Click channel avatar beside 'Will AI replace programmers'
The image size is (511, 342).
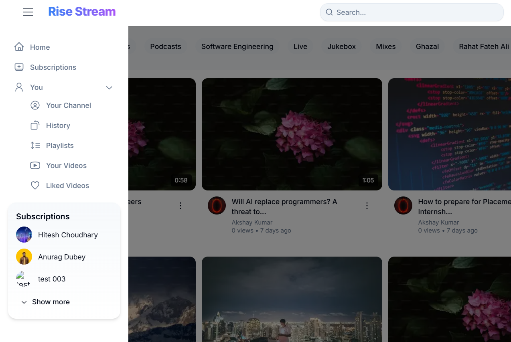217,205
